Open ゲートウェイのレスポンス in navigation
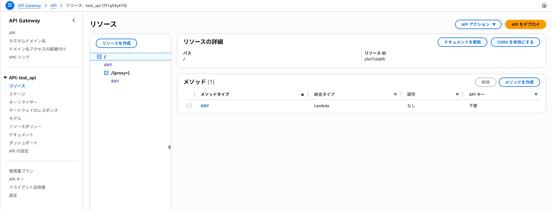 coord(33,110)
